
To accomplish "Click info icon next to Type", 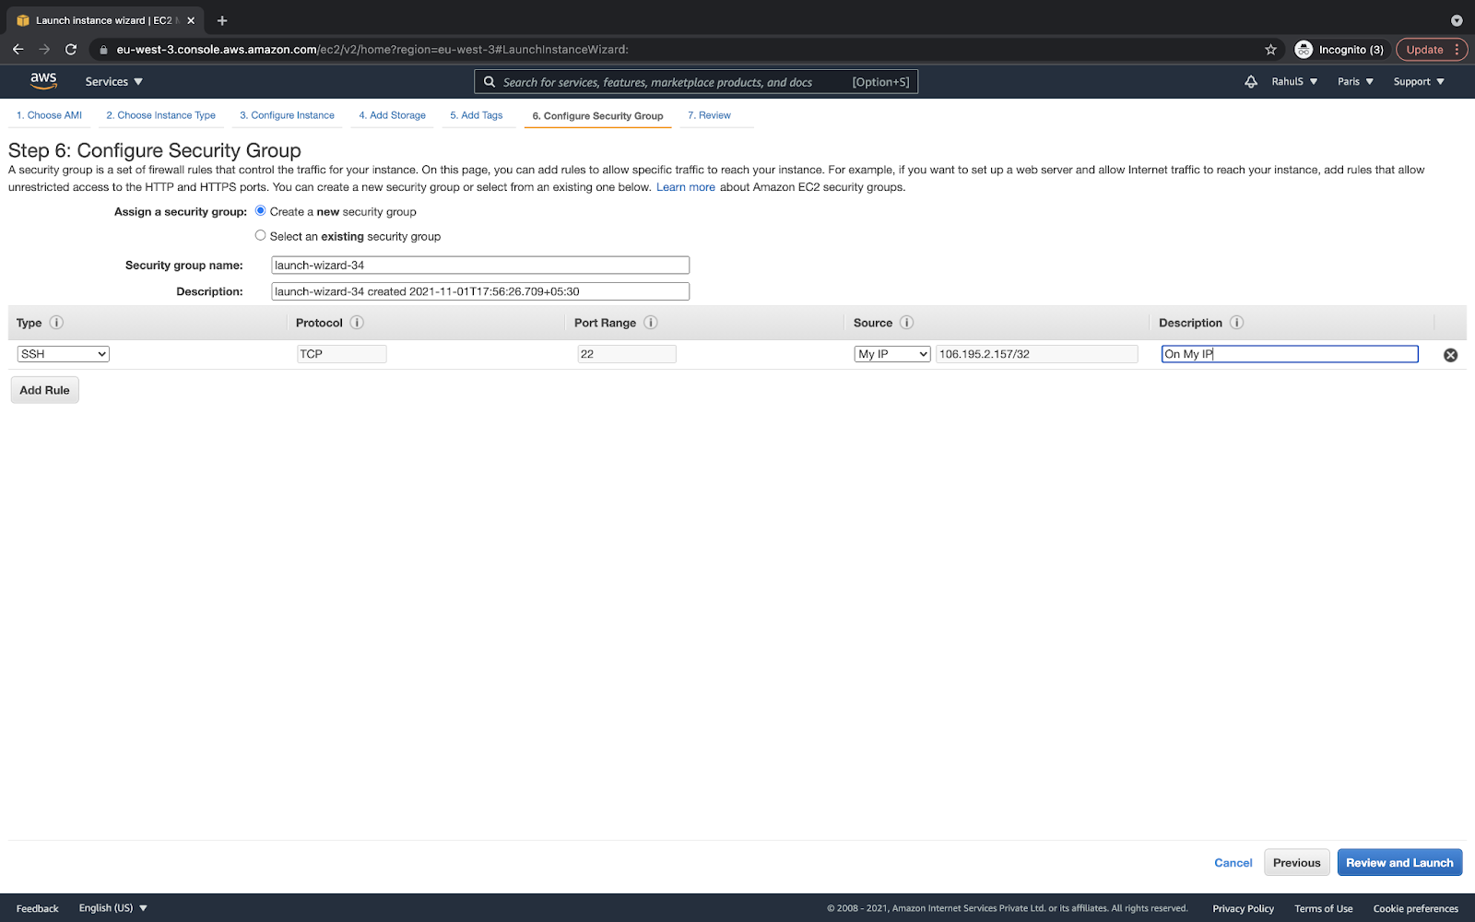I will [56, 323].
